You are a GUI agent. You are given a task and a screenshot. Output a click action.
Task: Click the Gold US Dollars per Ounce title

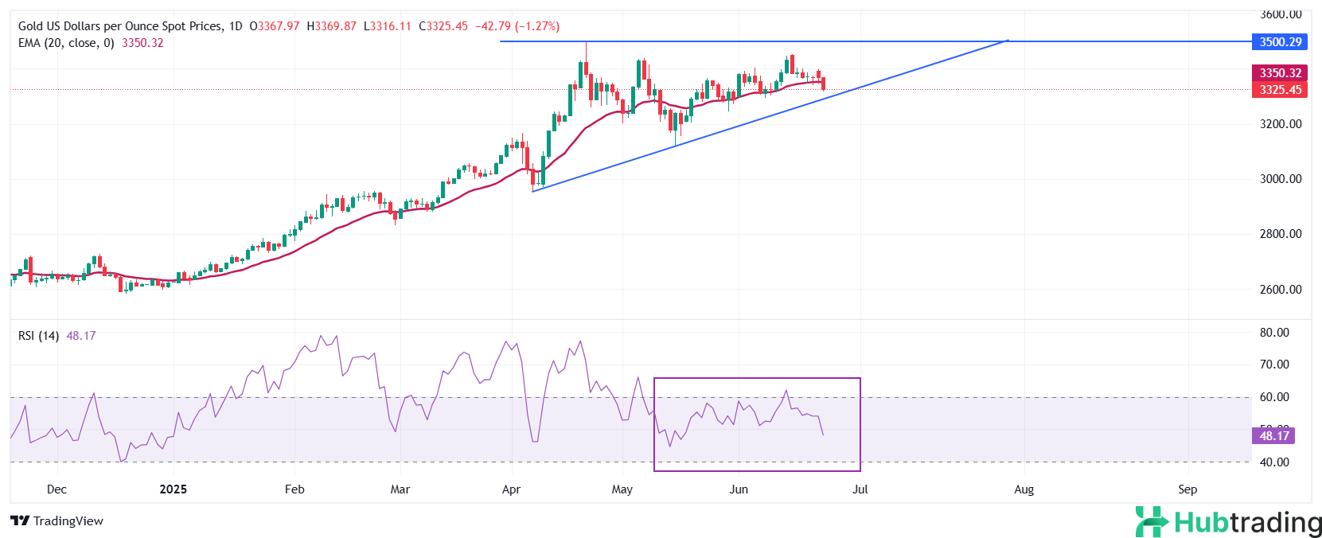click(121, 26)
